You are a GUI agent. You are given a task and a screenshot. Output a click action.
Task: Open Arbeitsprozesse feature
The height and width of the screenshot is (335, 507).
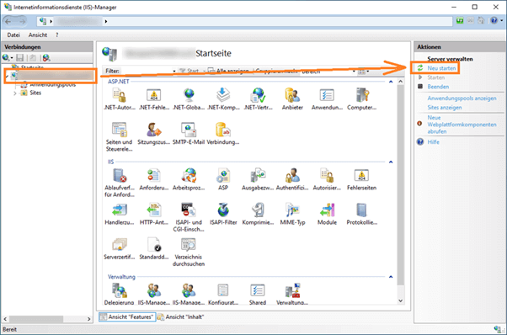pyautogui.click(x=189, y=179)
